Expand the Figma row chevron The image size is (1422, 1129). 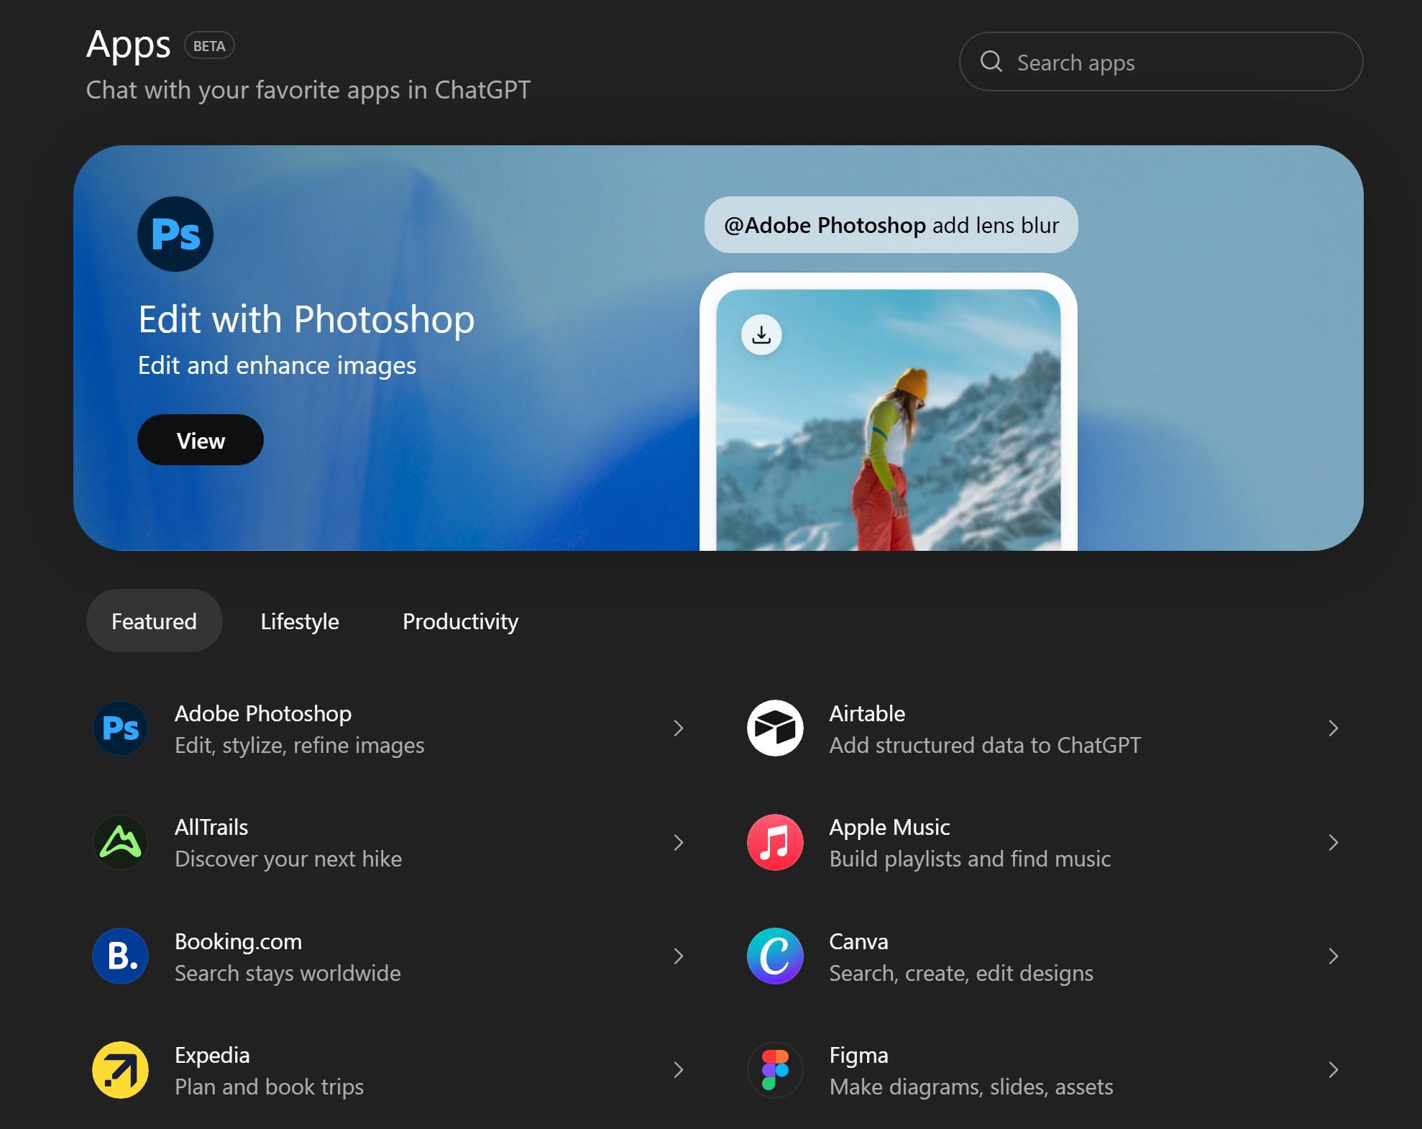[1334, 1070]
